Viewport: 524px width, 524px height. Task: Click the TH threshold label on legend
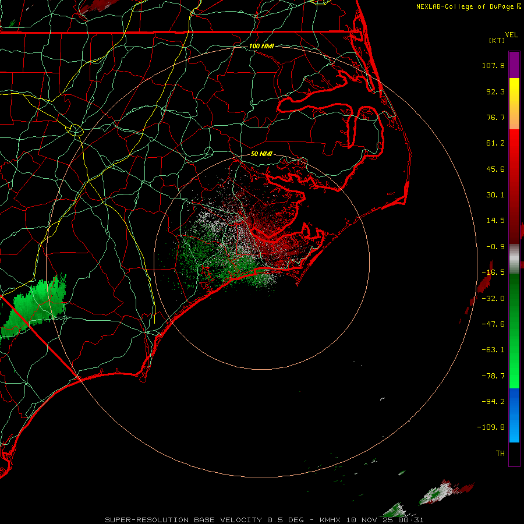point(500,454)
